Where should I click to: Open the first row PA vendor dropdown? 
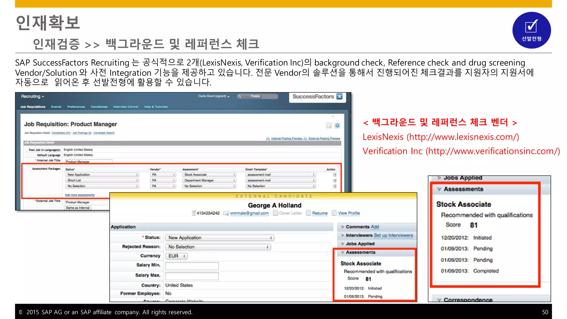click(x=163, y=175)
